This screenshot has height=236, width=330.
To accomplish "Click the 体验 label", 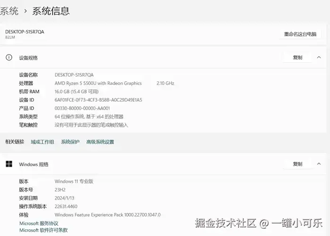I will [24, 215].
